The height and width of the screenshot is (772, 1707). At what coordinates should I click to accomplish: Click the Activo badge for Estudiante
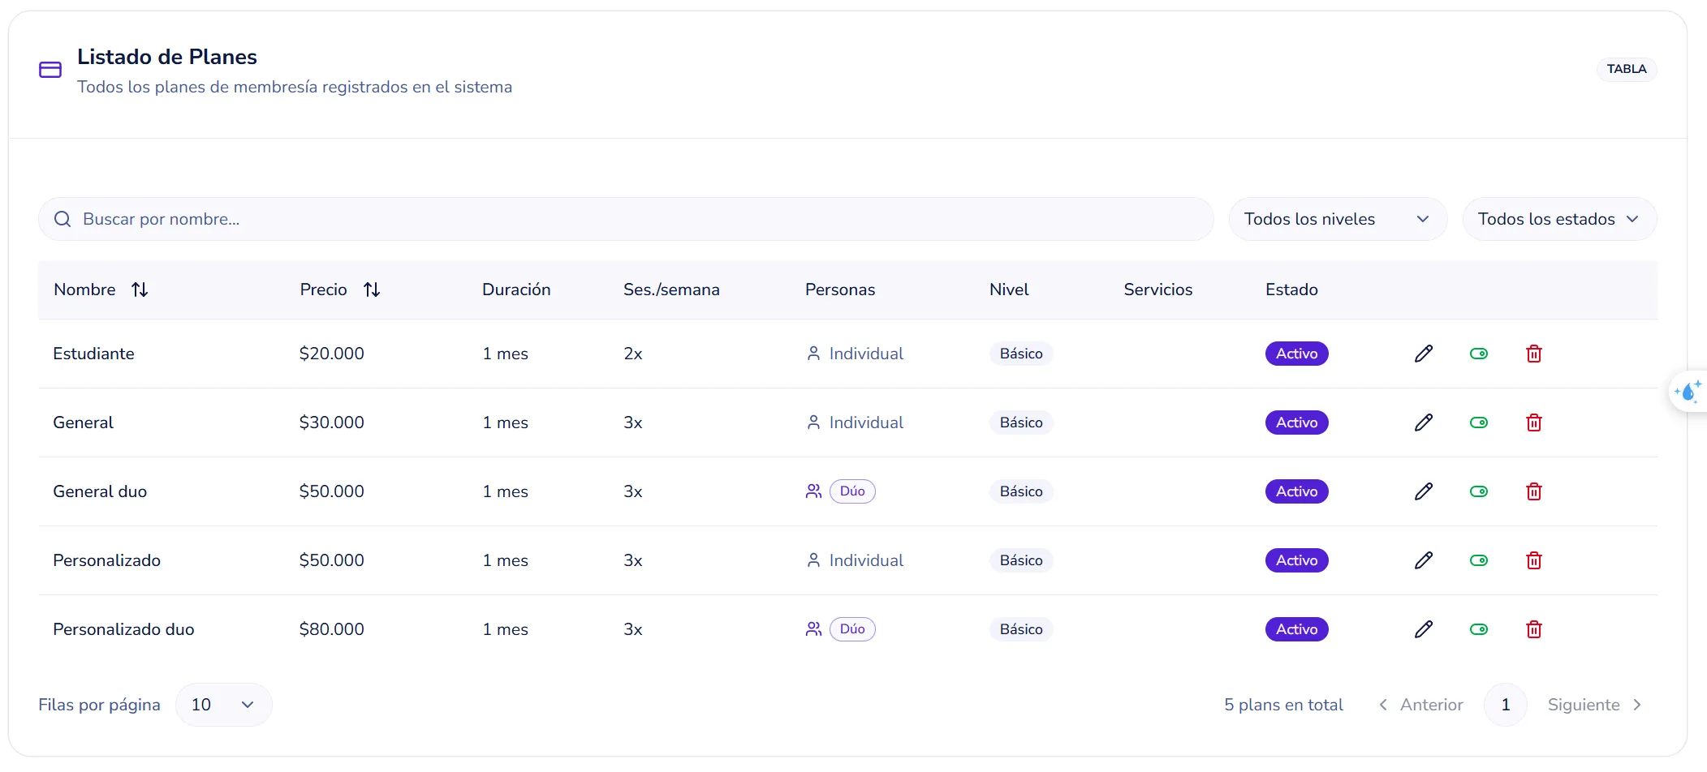click(1296, 354)
